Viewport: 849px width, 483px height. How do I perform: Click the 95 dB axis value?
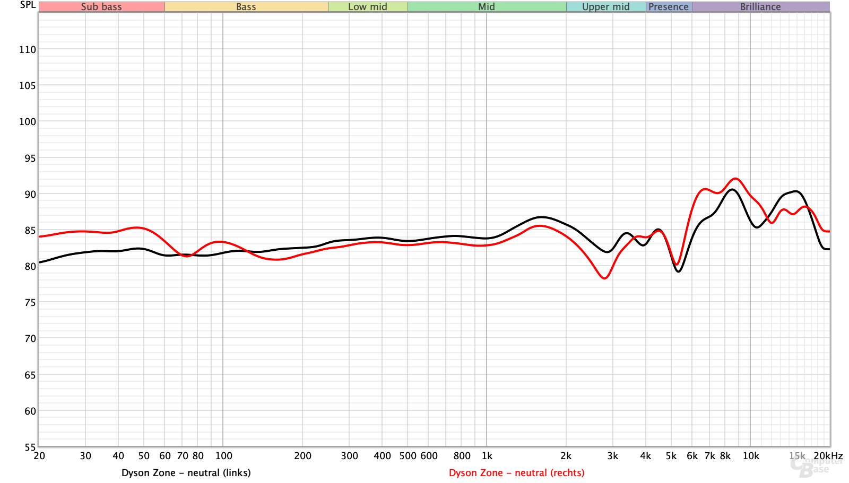tap(30, 158)
